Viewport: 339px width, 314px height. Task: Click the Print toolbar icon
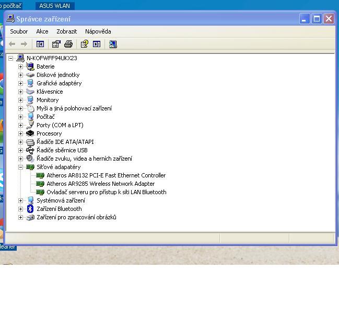tap(68, 44)
